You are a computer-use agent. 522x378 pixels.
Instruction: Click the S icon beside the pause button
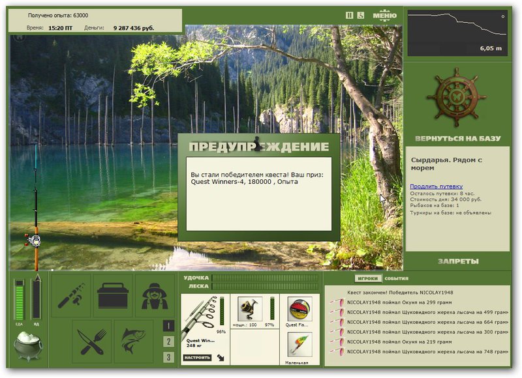click(361, 15)
